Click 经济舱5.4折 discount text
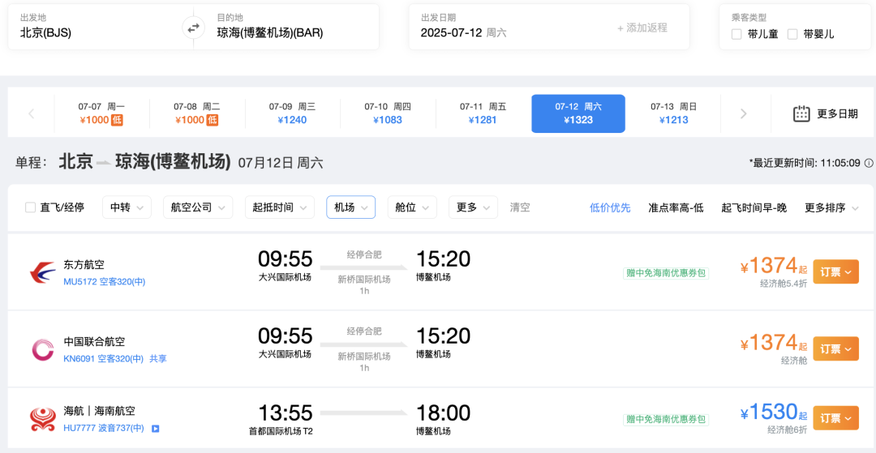 [784, 284]
